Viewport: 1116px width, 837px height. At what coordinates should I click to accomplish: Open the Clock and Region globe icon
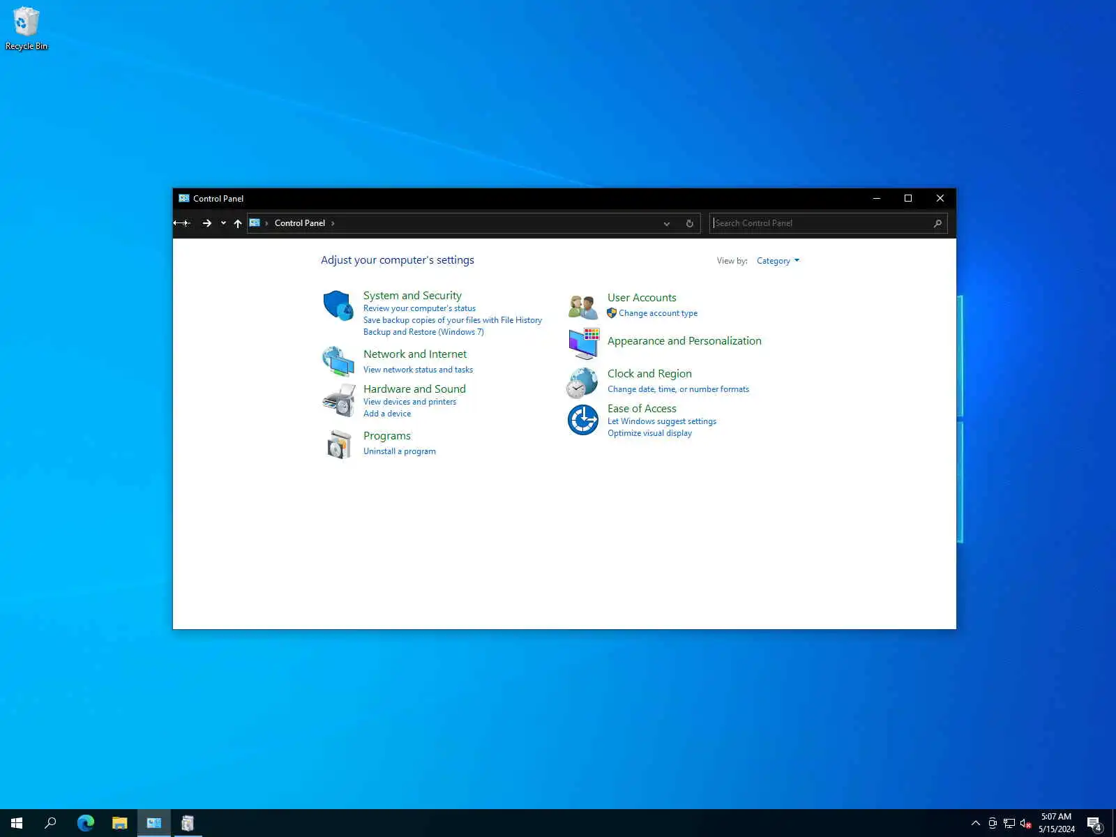pyautogui.click(x=582, y=383)
